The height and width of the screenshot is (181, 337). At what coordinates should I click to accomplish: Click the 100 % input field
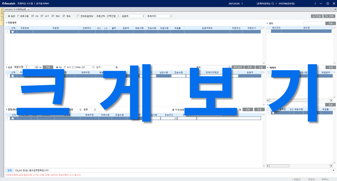pos(34,67)
